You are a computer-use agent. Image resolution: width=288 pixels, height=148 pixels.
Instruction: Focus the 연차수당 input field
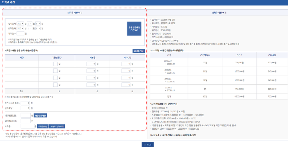click(25, 108)
